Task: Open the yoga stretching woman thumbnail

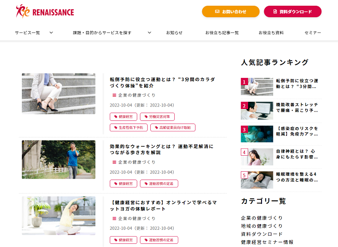Action: pyautogui.click(x=59, y=215)
